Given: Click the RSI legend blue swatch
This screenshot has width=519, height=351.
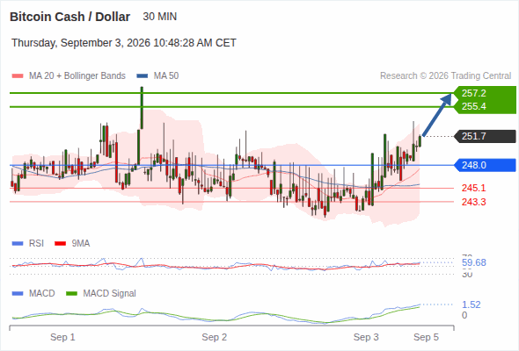Looking at the screenshot, I should (x=18, y=244).
